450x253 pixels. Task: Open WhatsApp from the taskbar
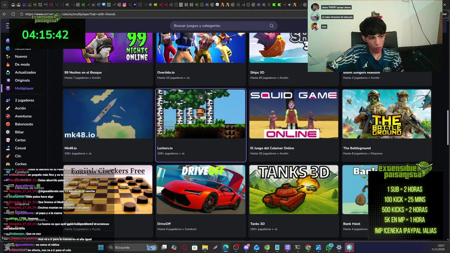click(x=329, y=247)
